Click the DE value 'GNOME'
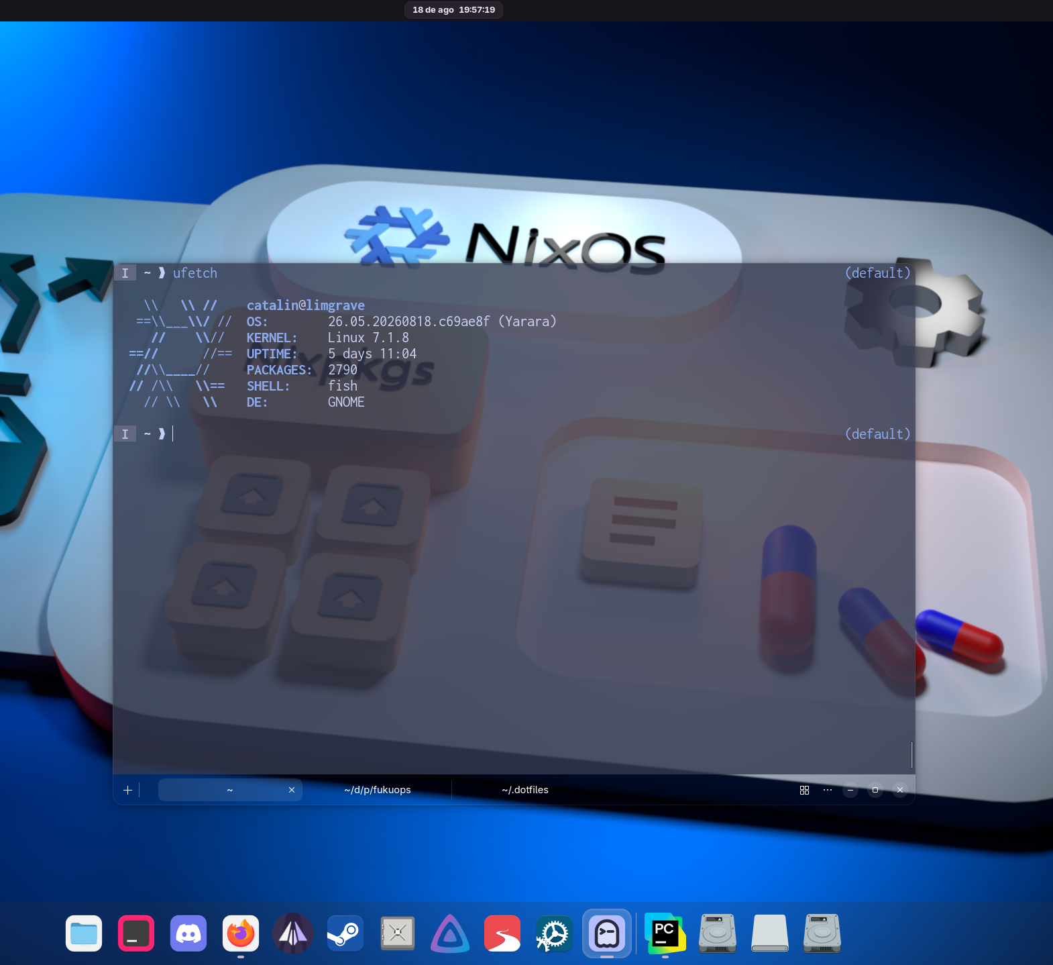The width and height of the screenshot is (1053, 965). (346, 402)
